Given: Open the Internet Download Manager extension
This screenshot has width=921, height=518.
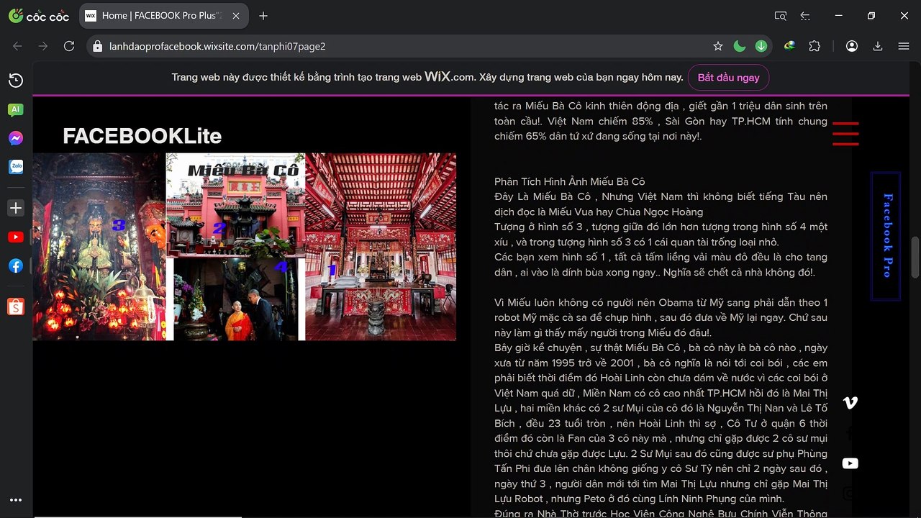Looking at the screenshot, I should pos(790,46).
